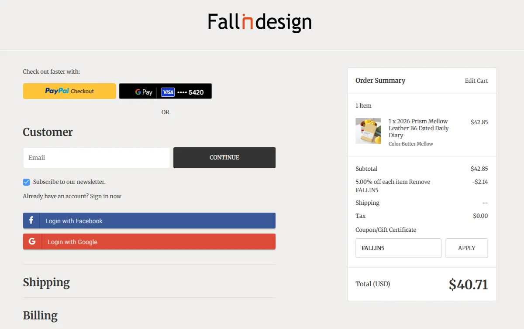The height and width of the screenshot is (329, 524).
Task: Open Edit Cart from the Order Summary
Action: 476,81
